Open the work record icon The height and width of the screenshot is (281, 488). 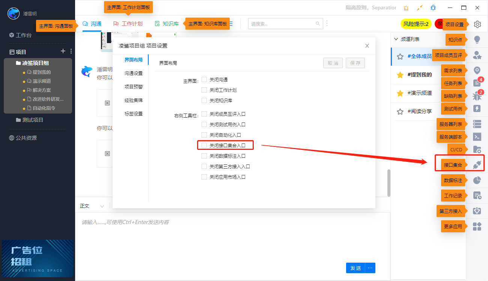coord(477,196)
